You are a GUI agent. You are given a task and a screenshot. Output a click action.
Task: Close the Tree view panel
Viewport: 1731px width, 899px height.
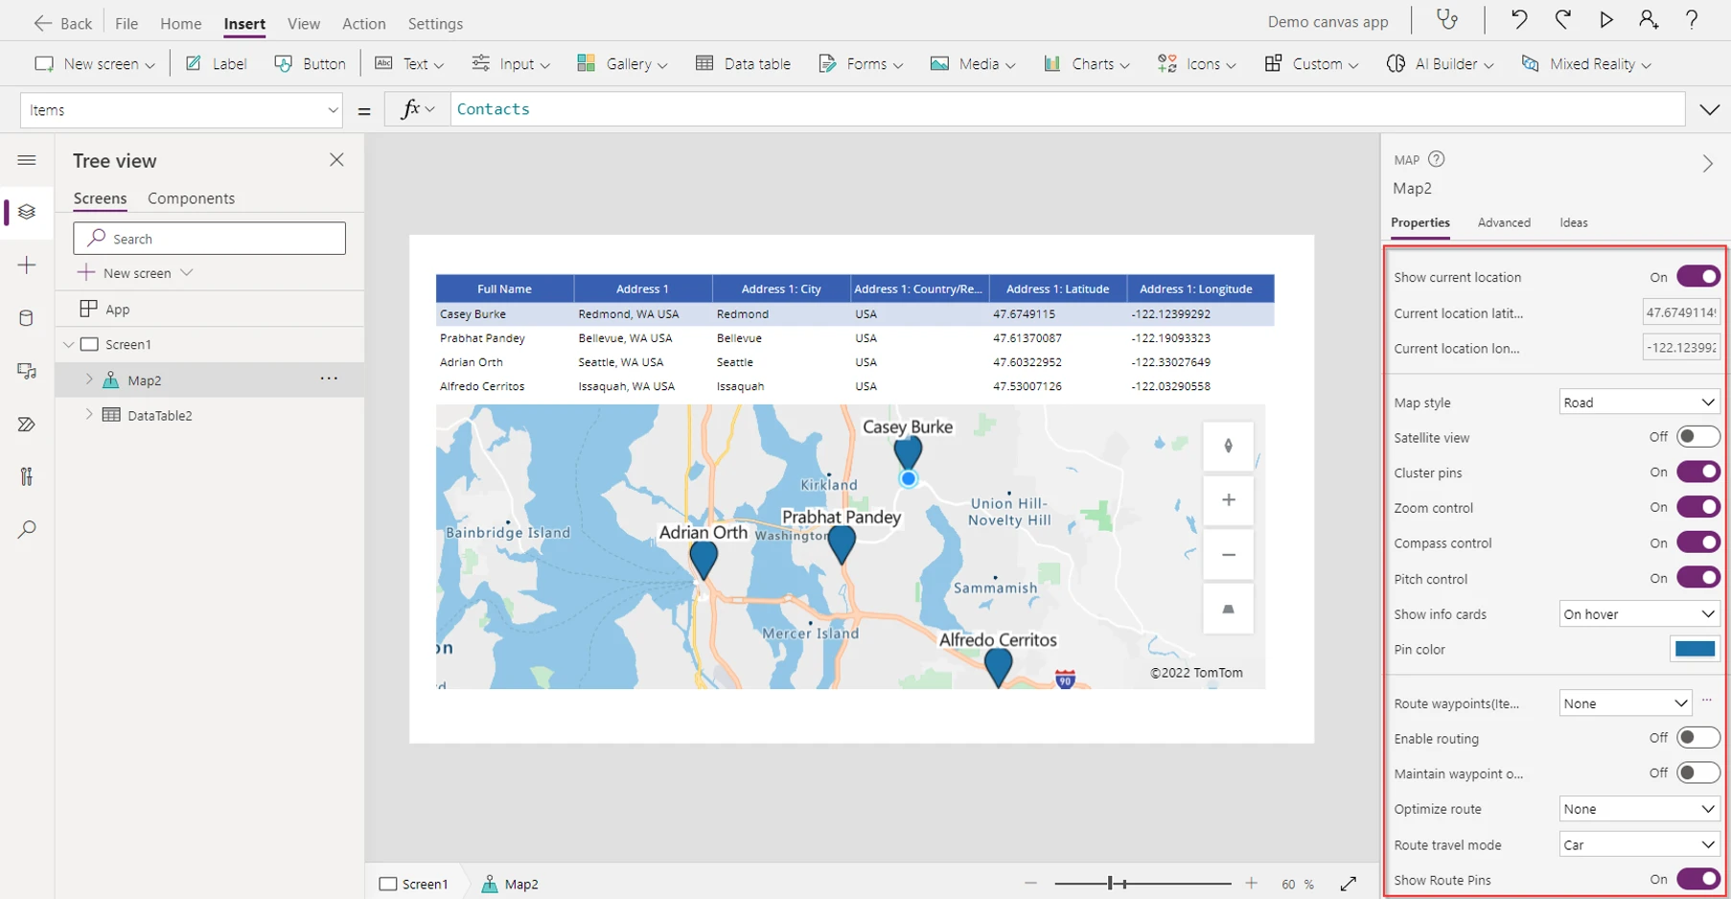pos(336,160)
